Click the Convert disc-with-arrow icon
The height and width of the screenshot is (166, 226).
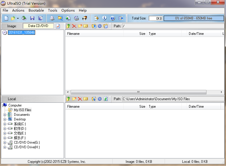pyautogui.click(x=68, y=18)
